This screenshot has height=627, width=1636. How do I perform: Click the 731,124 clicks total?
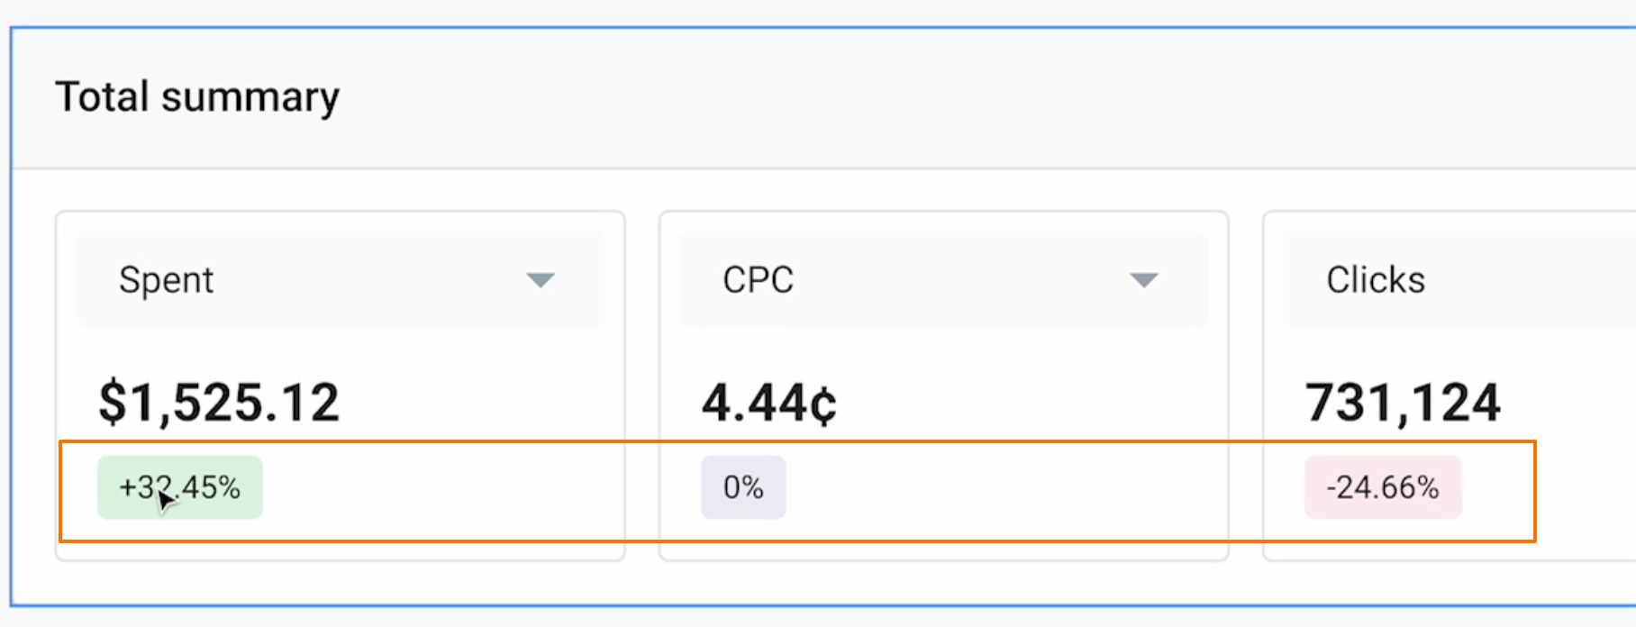(x=1403, y=402)
